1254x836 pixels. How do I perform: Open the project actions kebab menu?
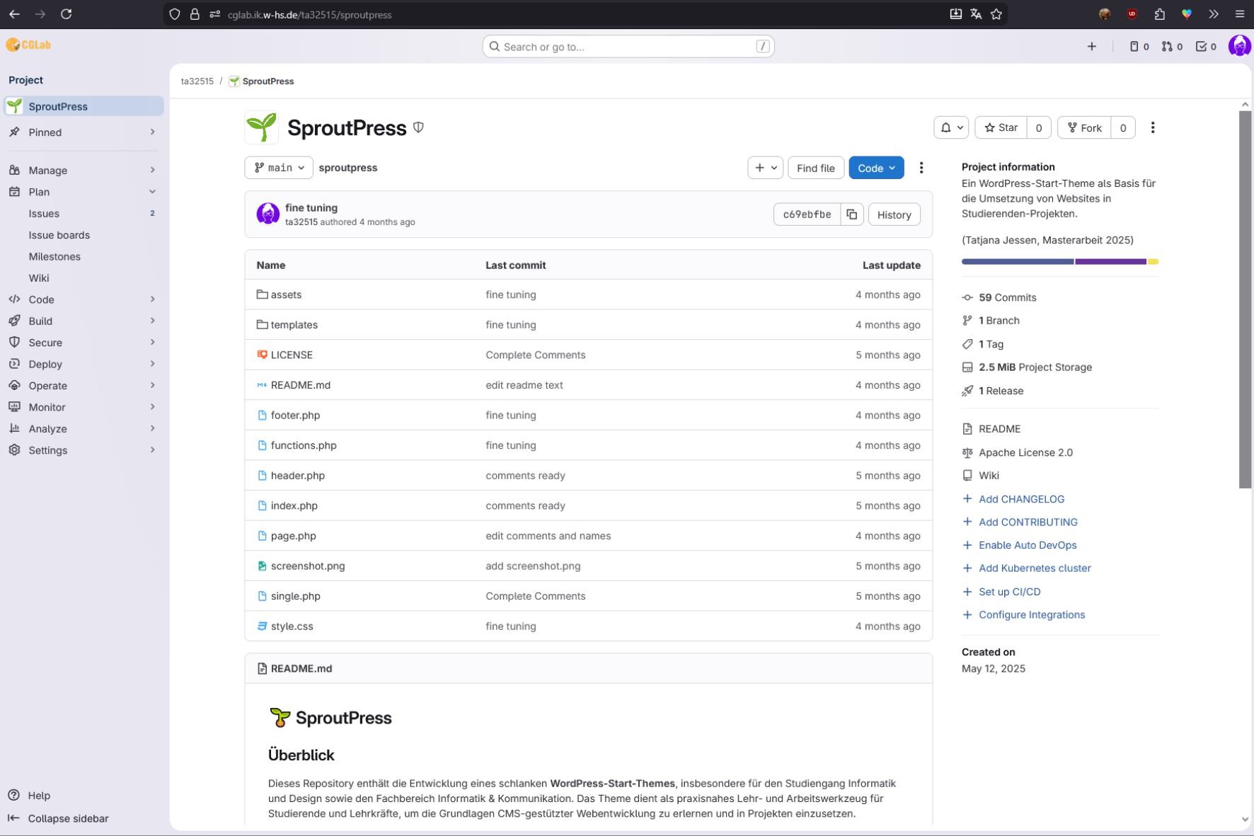pos(1152,127)
